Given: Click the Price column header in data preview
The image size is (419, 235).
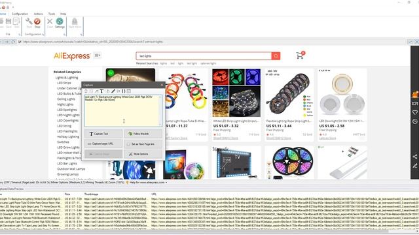Looking at the screenshot, I should point(67,195).
